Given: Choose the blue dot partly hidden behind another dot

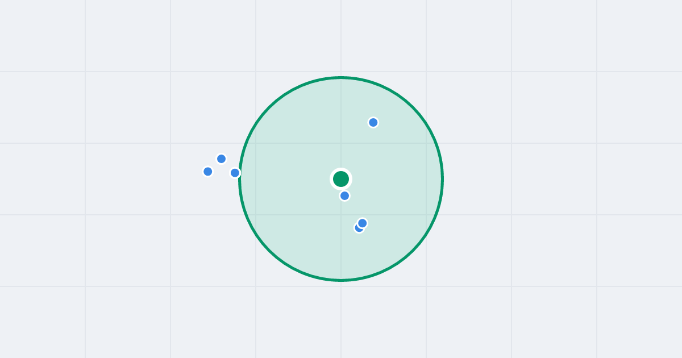Looking at the screenshot, I should (358, 228).
